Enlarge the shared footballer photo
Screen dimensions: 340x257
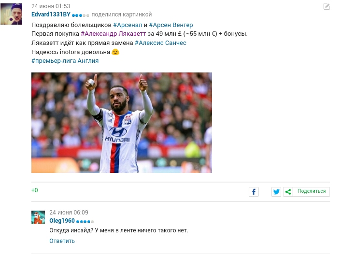(122, 123)
